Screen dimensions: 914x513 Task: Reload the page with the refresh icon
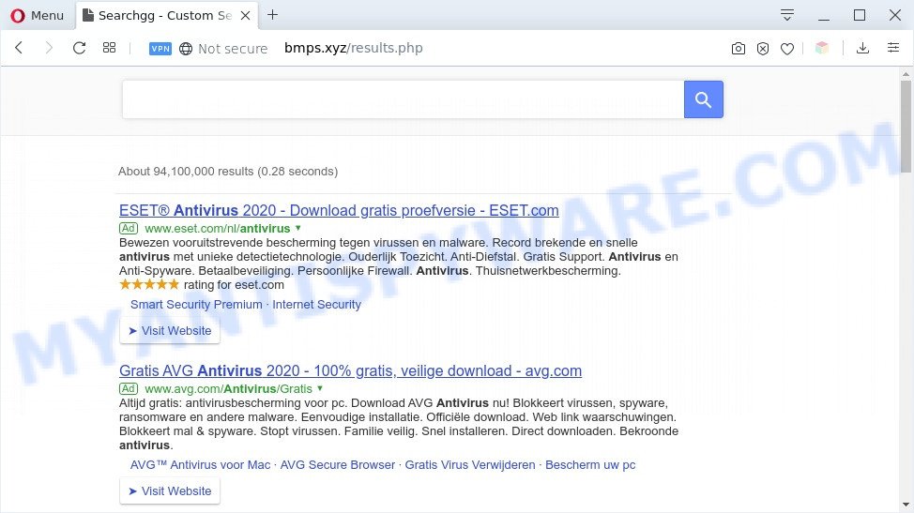point(79,48)
